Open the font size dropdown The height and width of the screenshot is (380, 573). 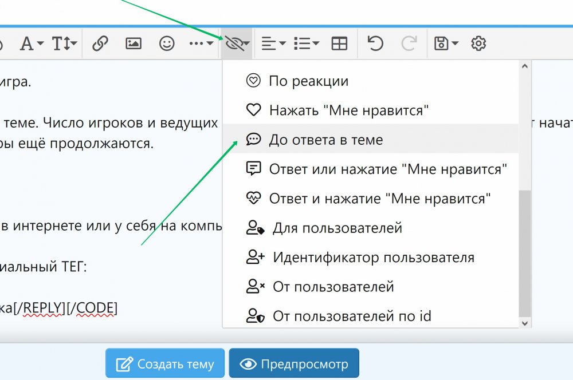(x=64, y=43)
